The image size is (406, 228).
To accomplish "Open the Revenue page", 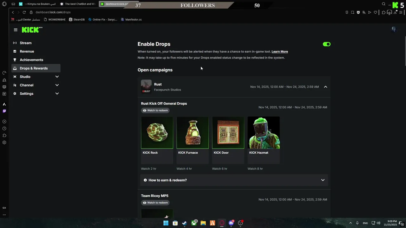I will [27, 51].
